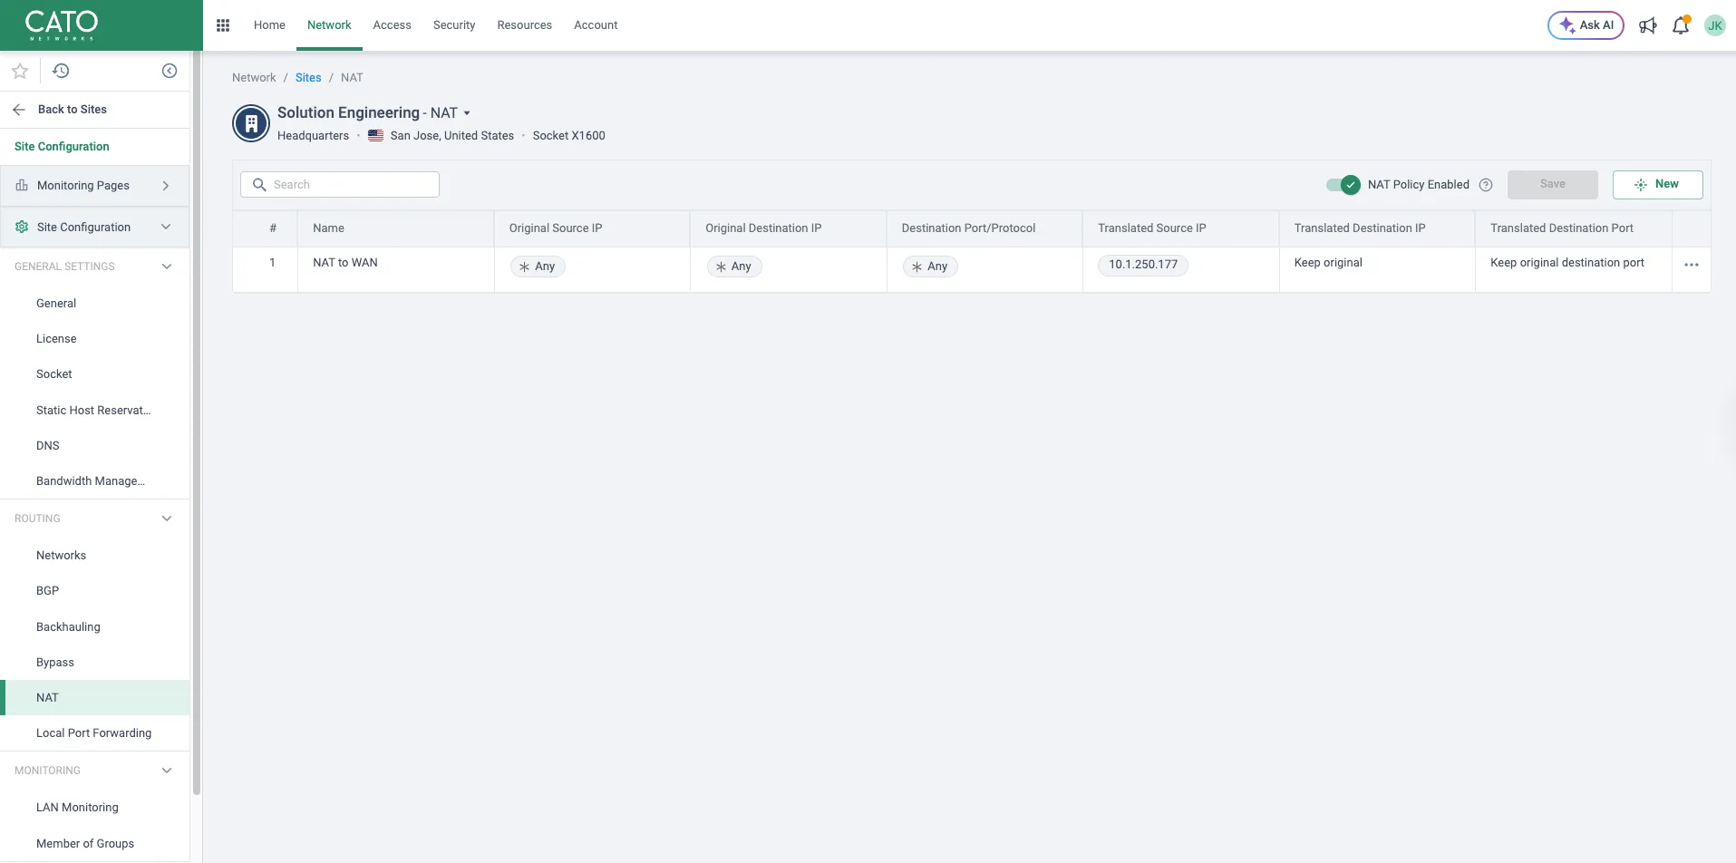Open Local Port Forwarding in the sidebar

tap(94, 733)
